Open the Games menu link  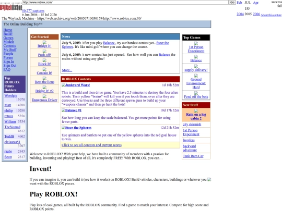pyautogui.click(x=8, y=38)
